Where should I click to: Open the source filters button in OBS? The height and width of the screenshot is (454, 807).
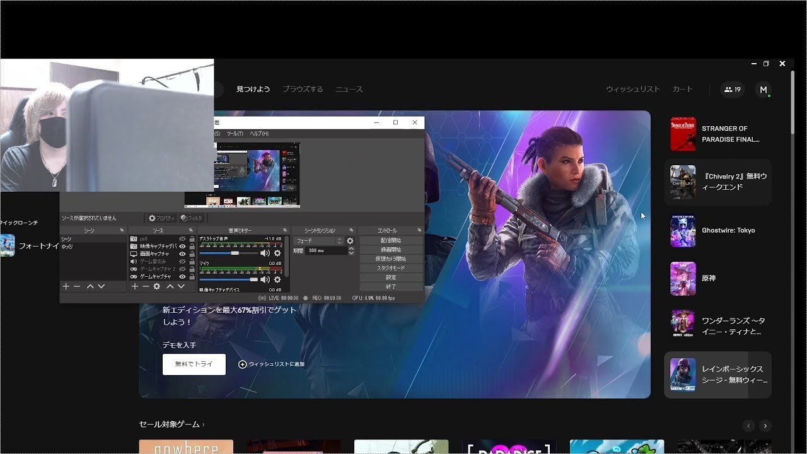click(x=192, y=218)
